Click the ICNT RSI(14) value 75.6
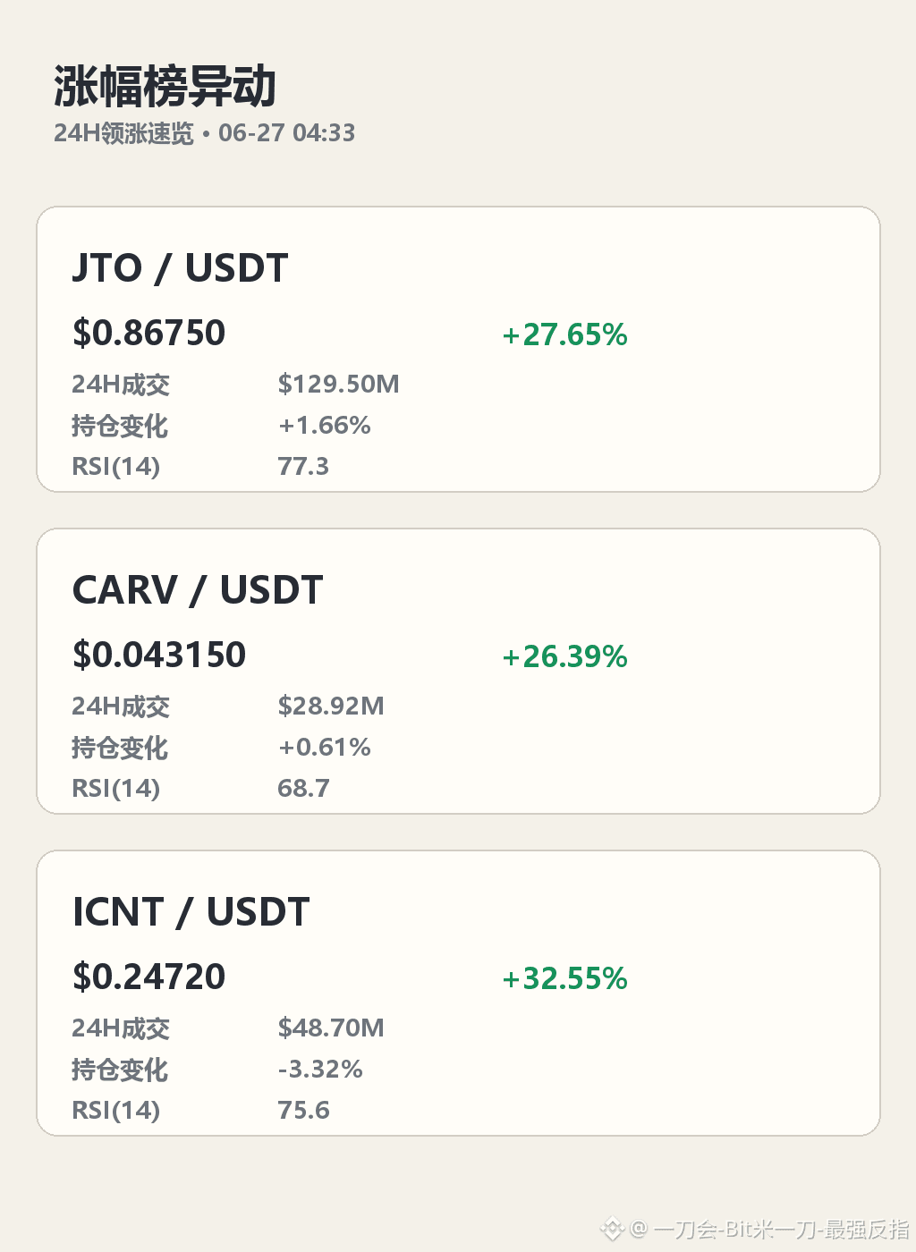The image size is (916, 1252). click(303, 1111)
